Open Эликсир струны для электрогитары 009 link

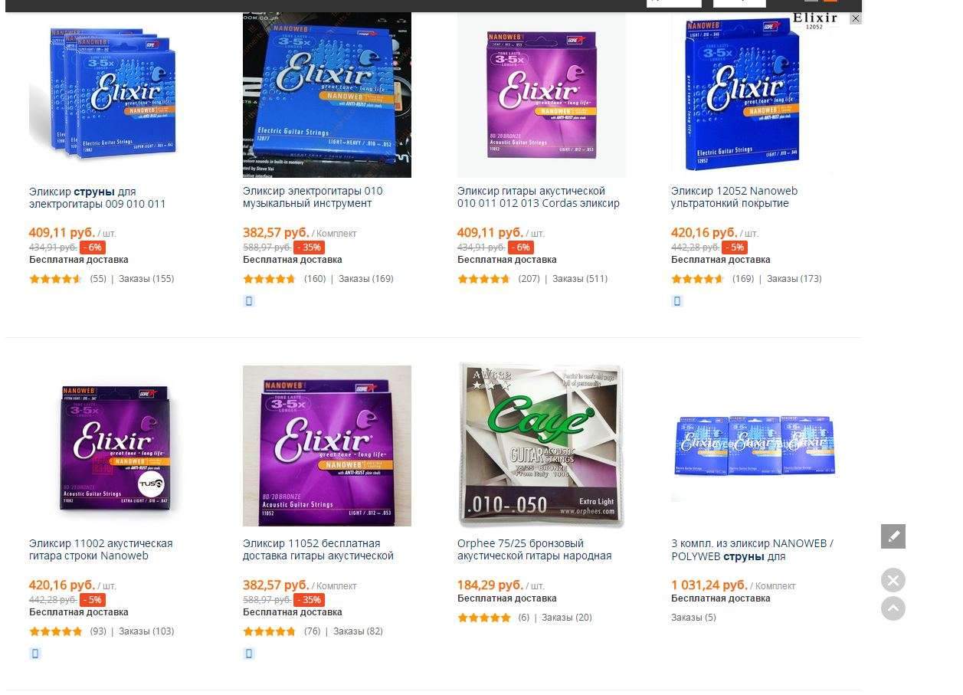click(97, 198)
